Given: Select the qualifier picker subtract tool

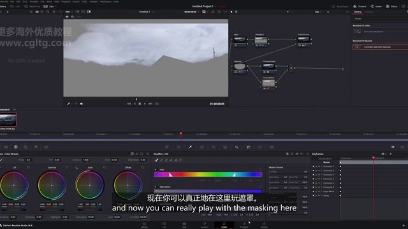Looking at the screenshot, I should click(161, 160).
